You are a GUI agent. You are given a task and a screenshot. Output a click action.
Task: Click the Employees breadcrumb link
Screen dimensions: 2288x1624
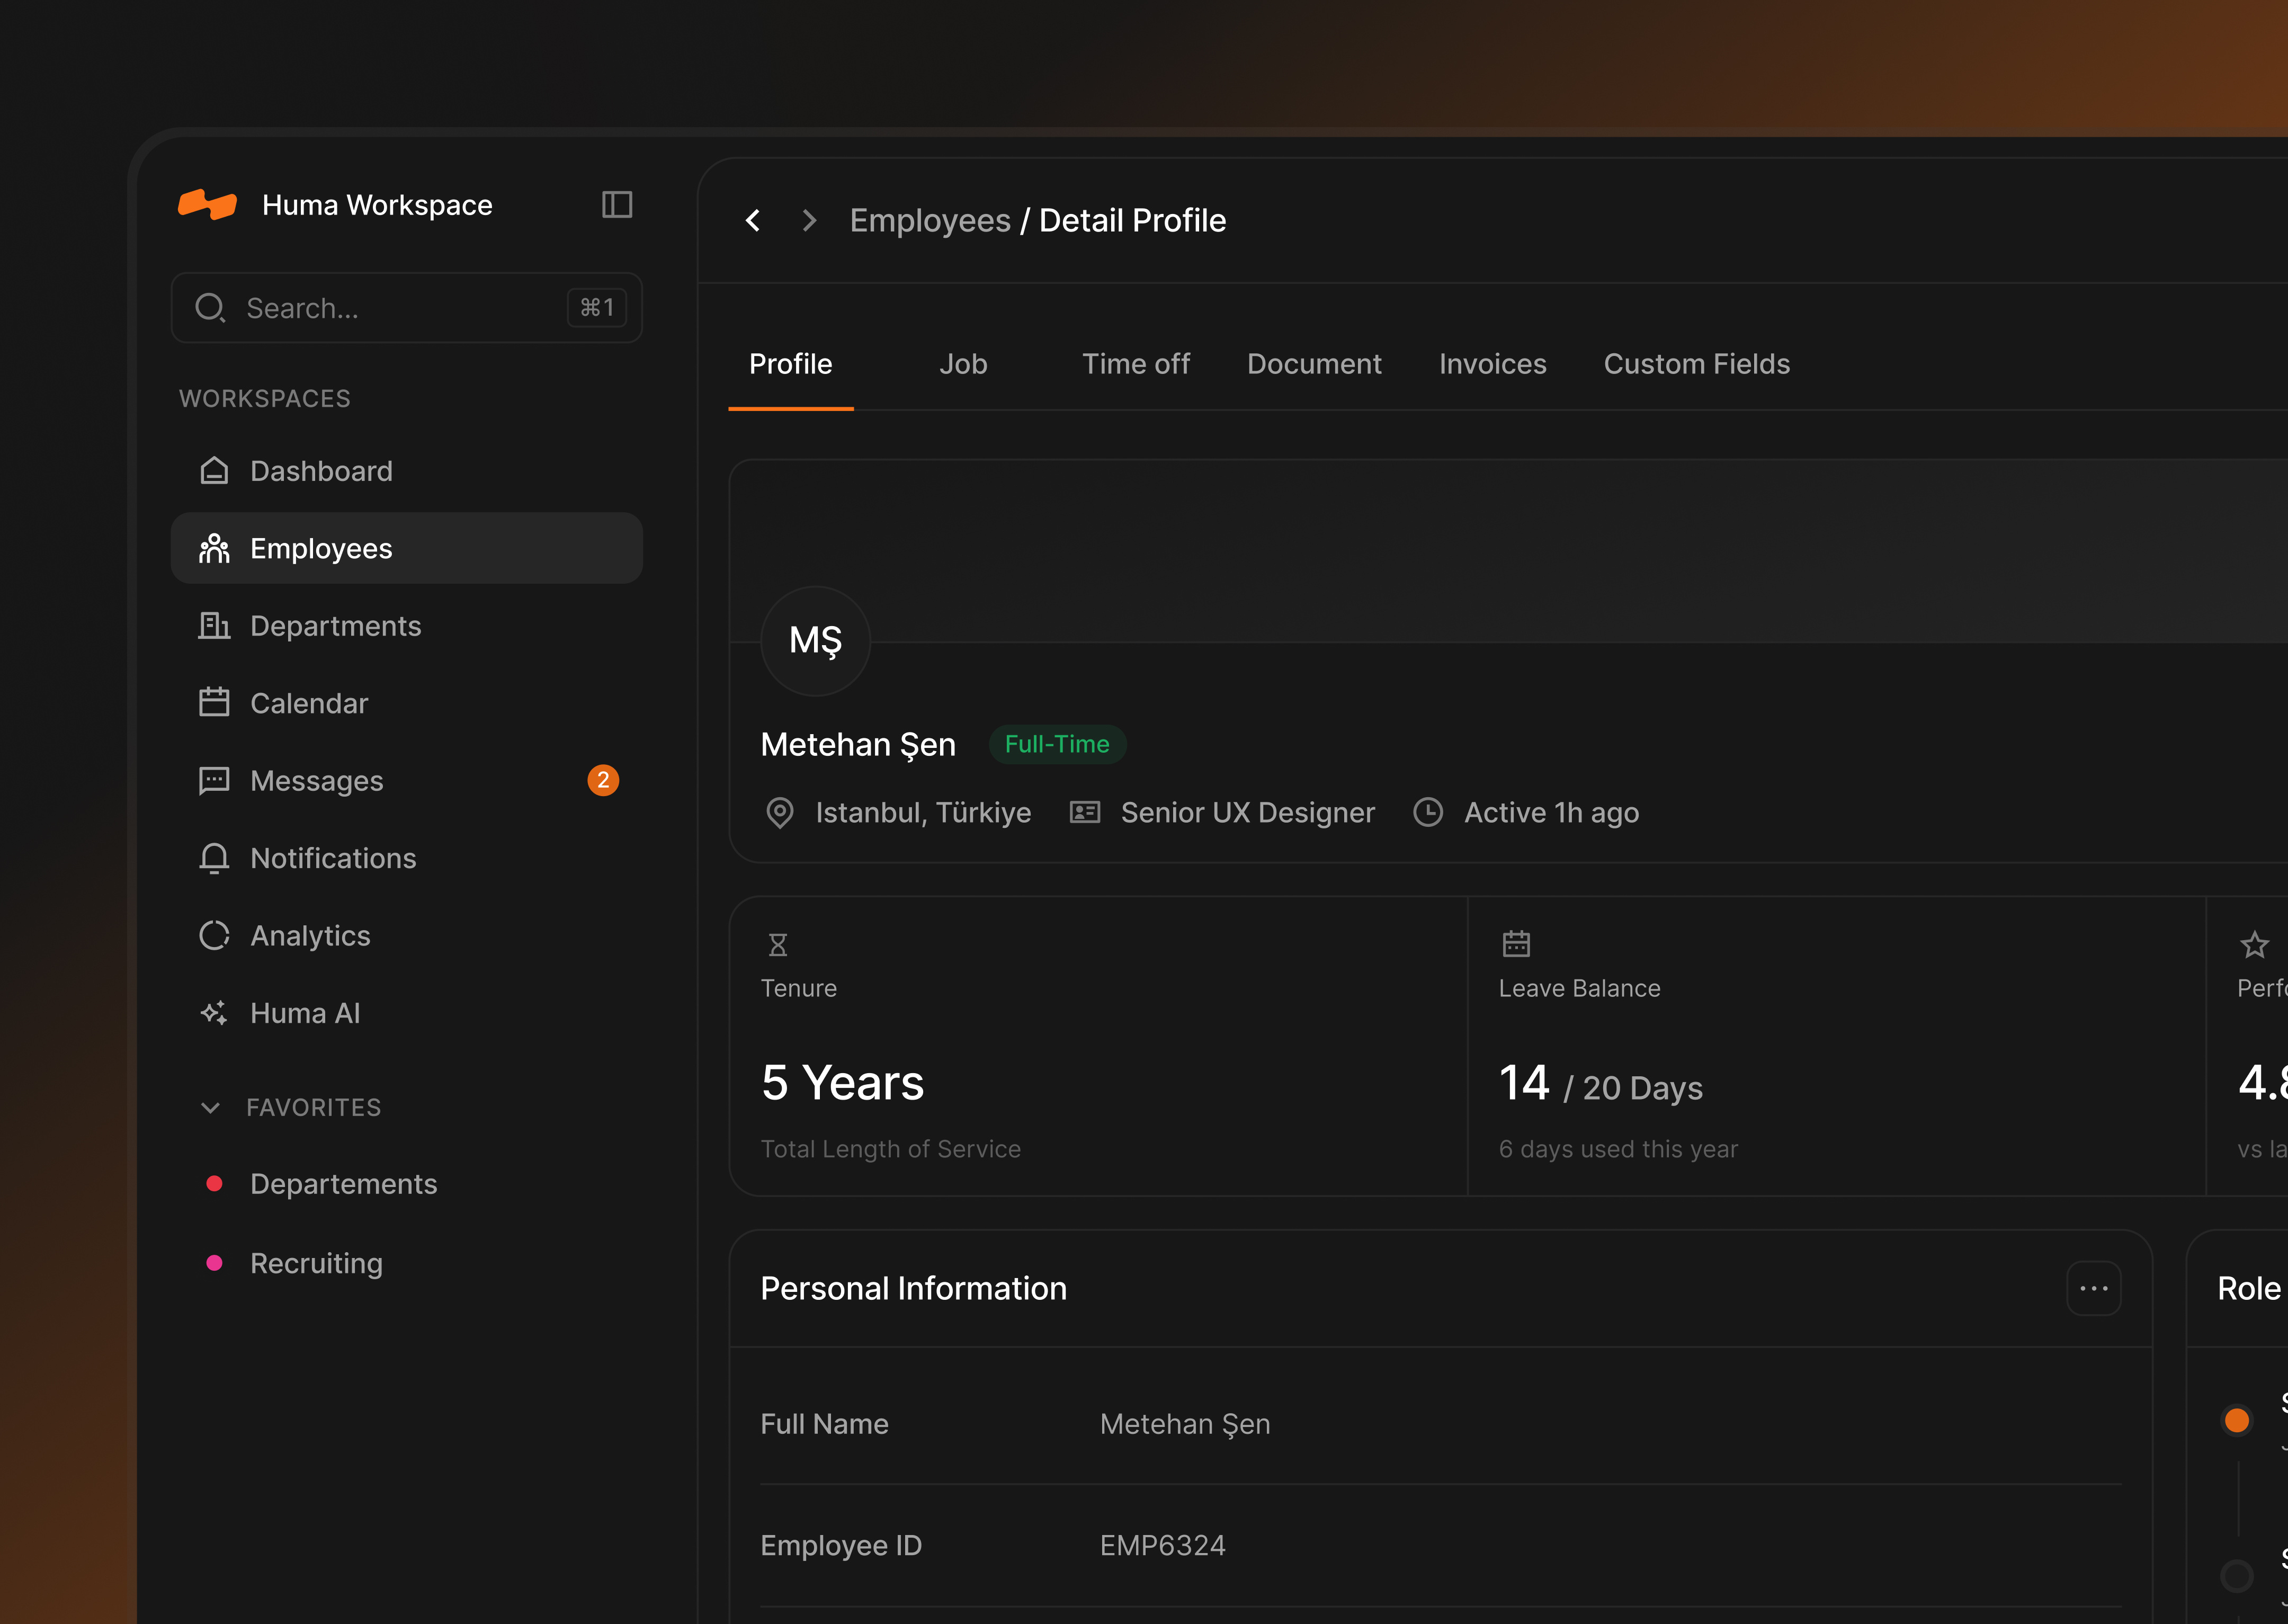[x=930, y=220]
